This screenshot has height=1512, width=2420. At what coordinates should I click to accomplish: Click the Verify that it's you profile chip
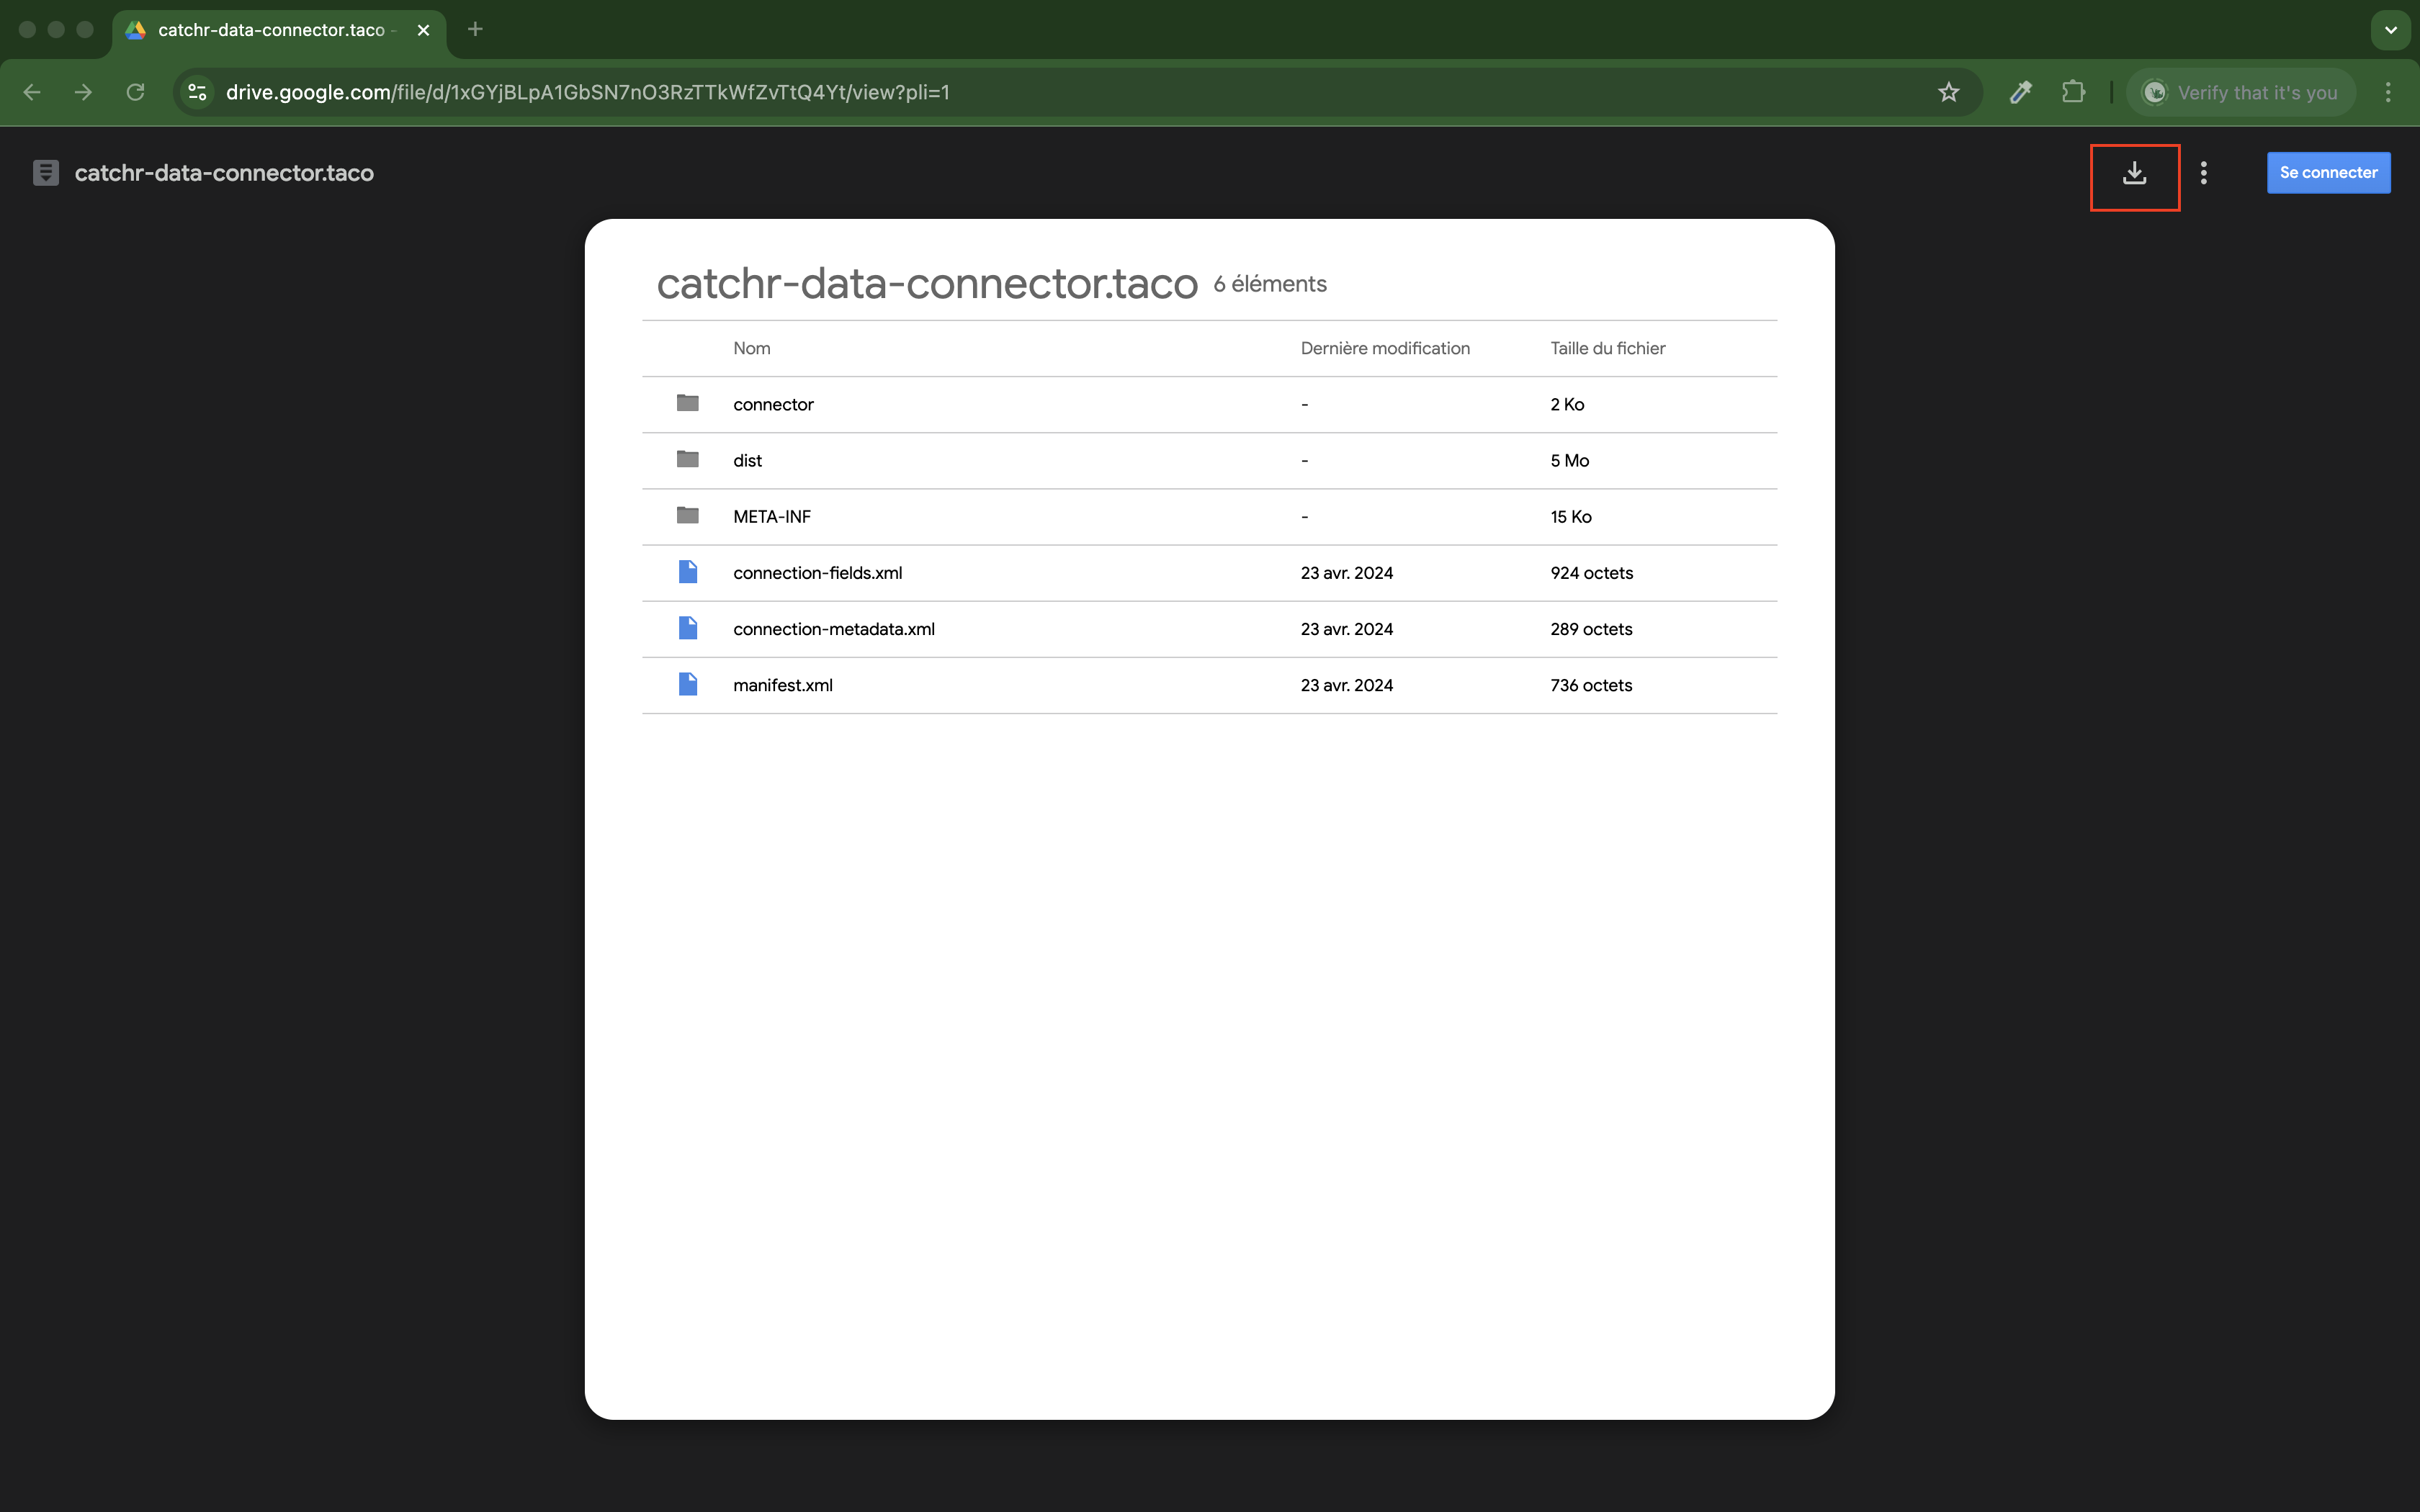(2241, 92)
